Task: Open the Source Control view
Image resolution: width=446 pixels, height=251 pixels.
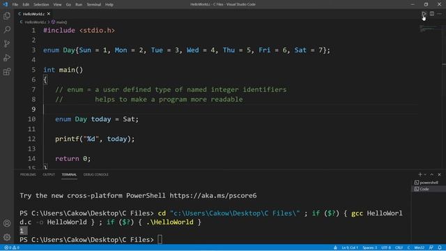Action: [x=7, y=43]
